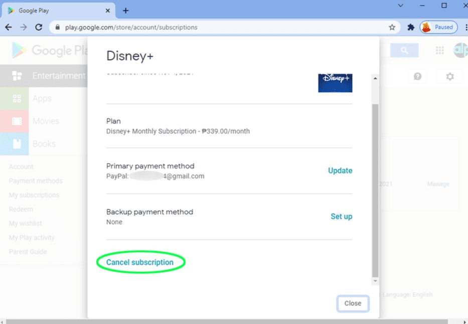
Task: Expand the tab search chevron
Action: click(400, 6)
